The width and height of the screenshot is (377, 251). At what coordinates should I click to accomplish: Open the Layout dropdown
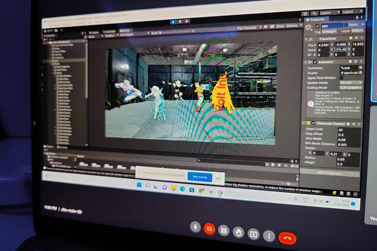[x=352, y=12]
